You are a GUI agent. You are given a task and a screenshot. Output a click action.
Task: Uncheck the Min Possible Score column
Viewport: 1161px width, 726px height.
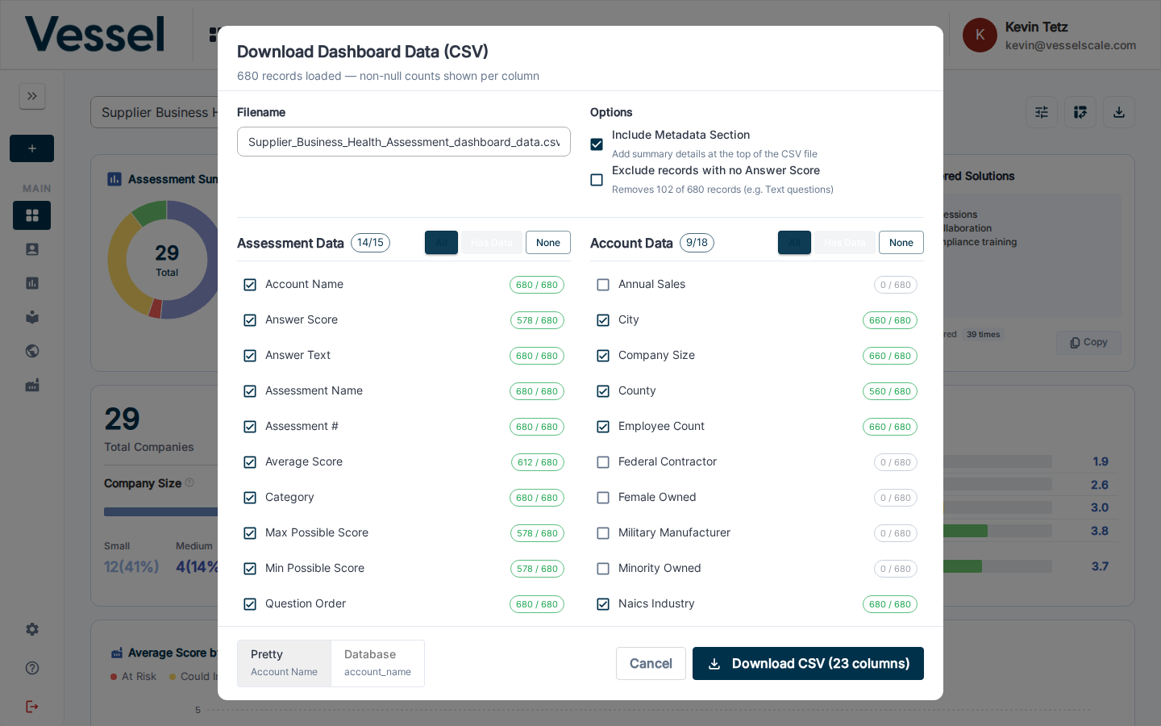250,569
